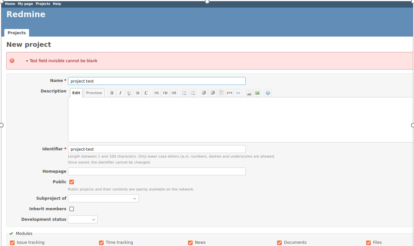The height and width of the screenshot is (246, 414).
Task: Underline the selected description text
Action: pos(129,93)
